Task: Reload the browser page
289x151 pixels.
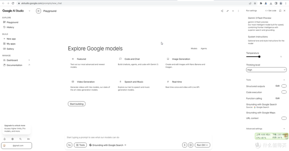Action: coord(13,3)
